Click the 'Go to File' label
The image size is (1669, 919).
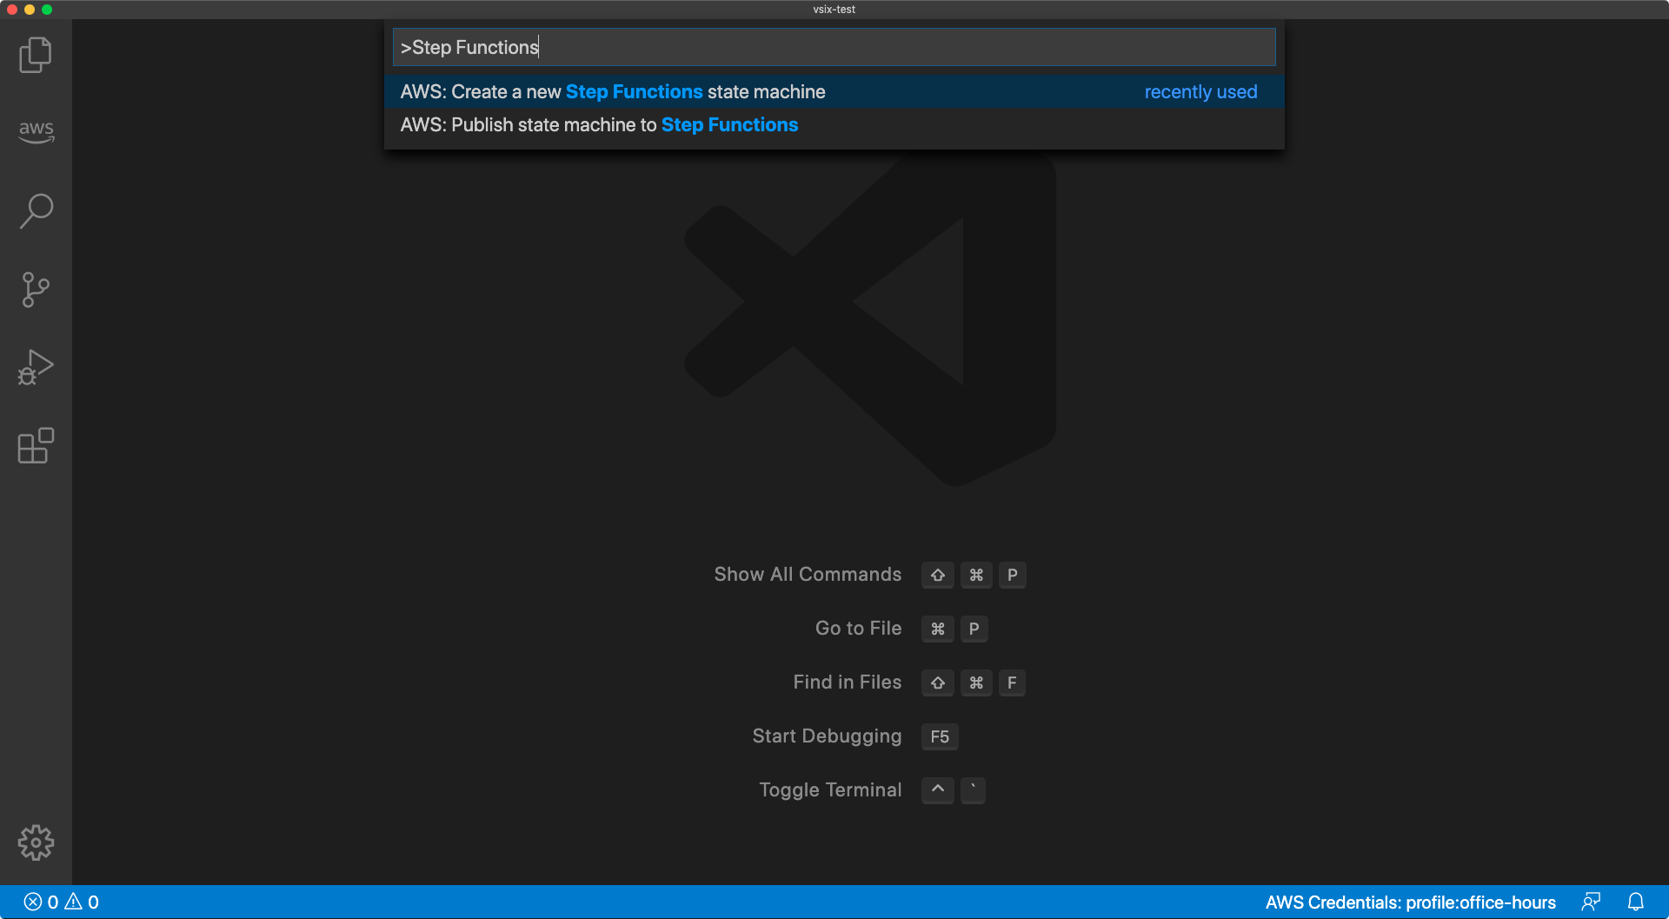(858, 629)
